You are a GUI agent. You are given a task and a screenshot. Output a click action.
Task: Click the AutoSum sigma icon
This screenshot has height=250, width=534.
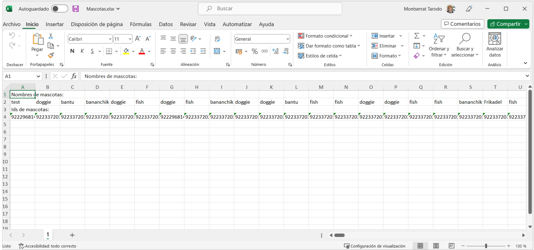coord(417,36)
